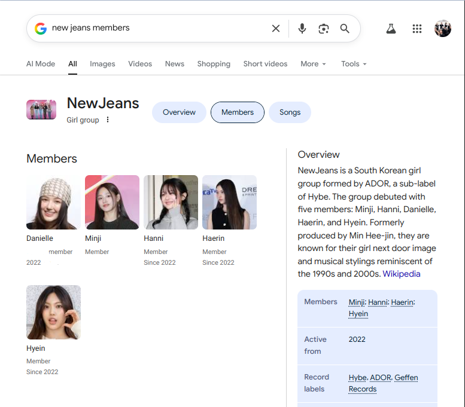Click the magnifying glass search button
Image resolution: width=465 pixels, height=407 pixels.
(345, 29)
